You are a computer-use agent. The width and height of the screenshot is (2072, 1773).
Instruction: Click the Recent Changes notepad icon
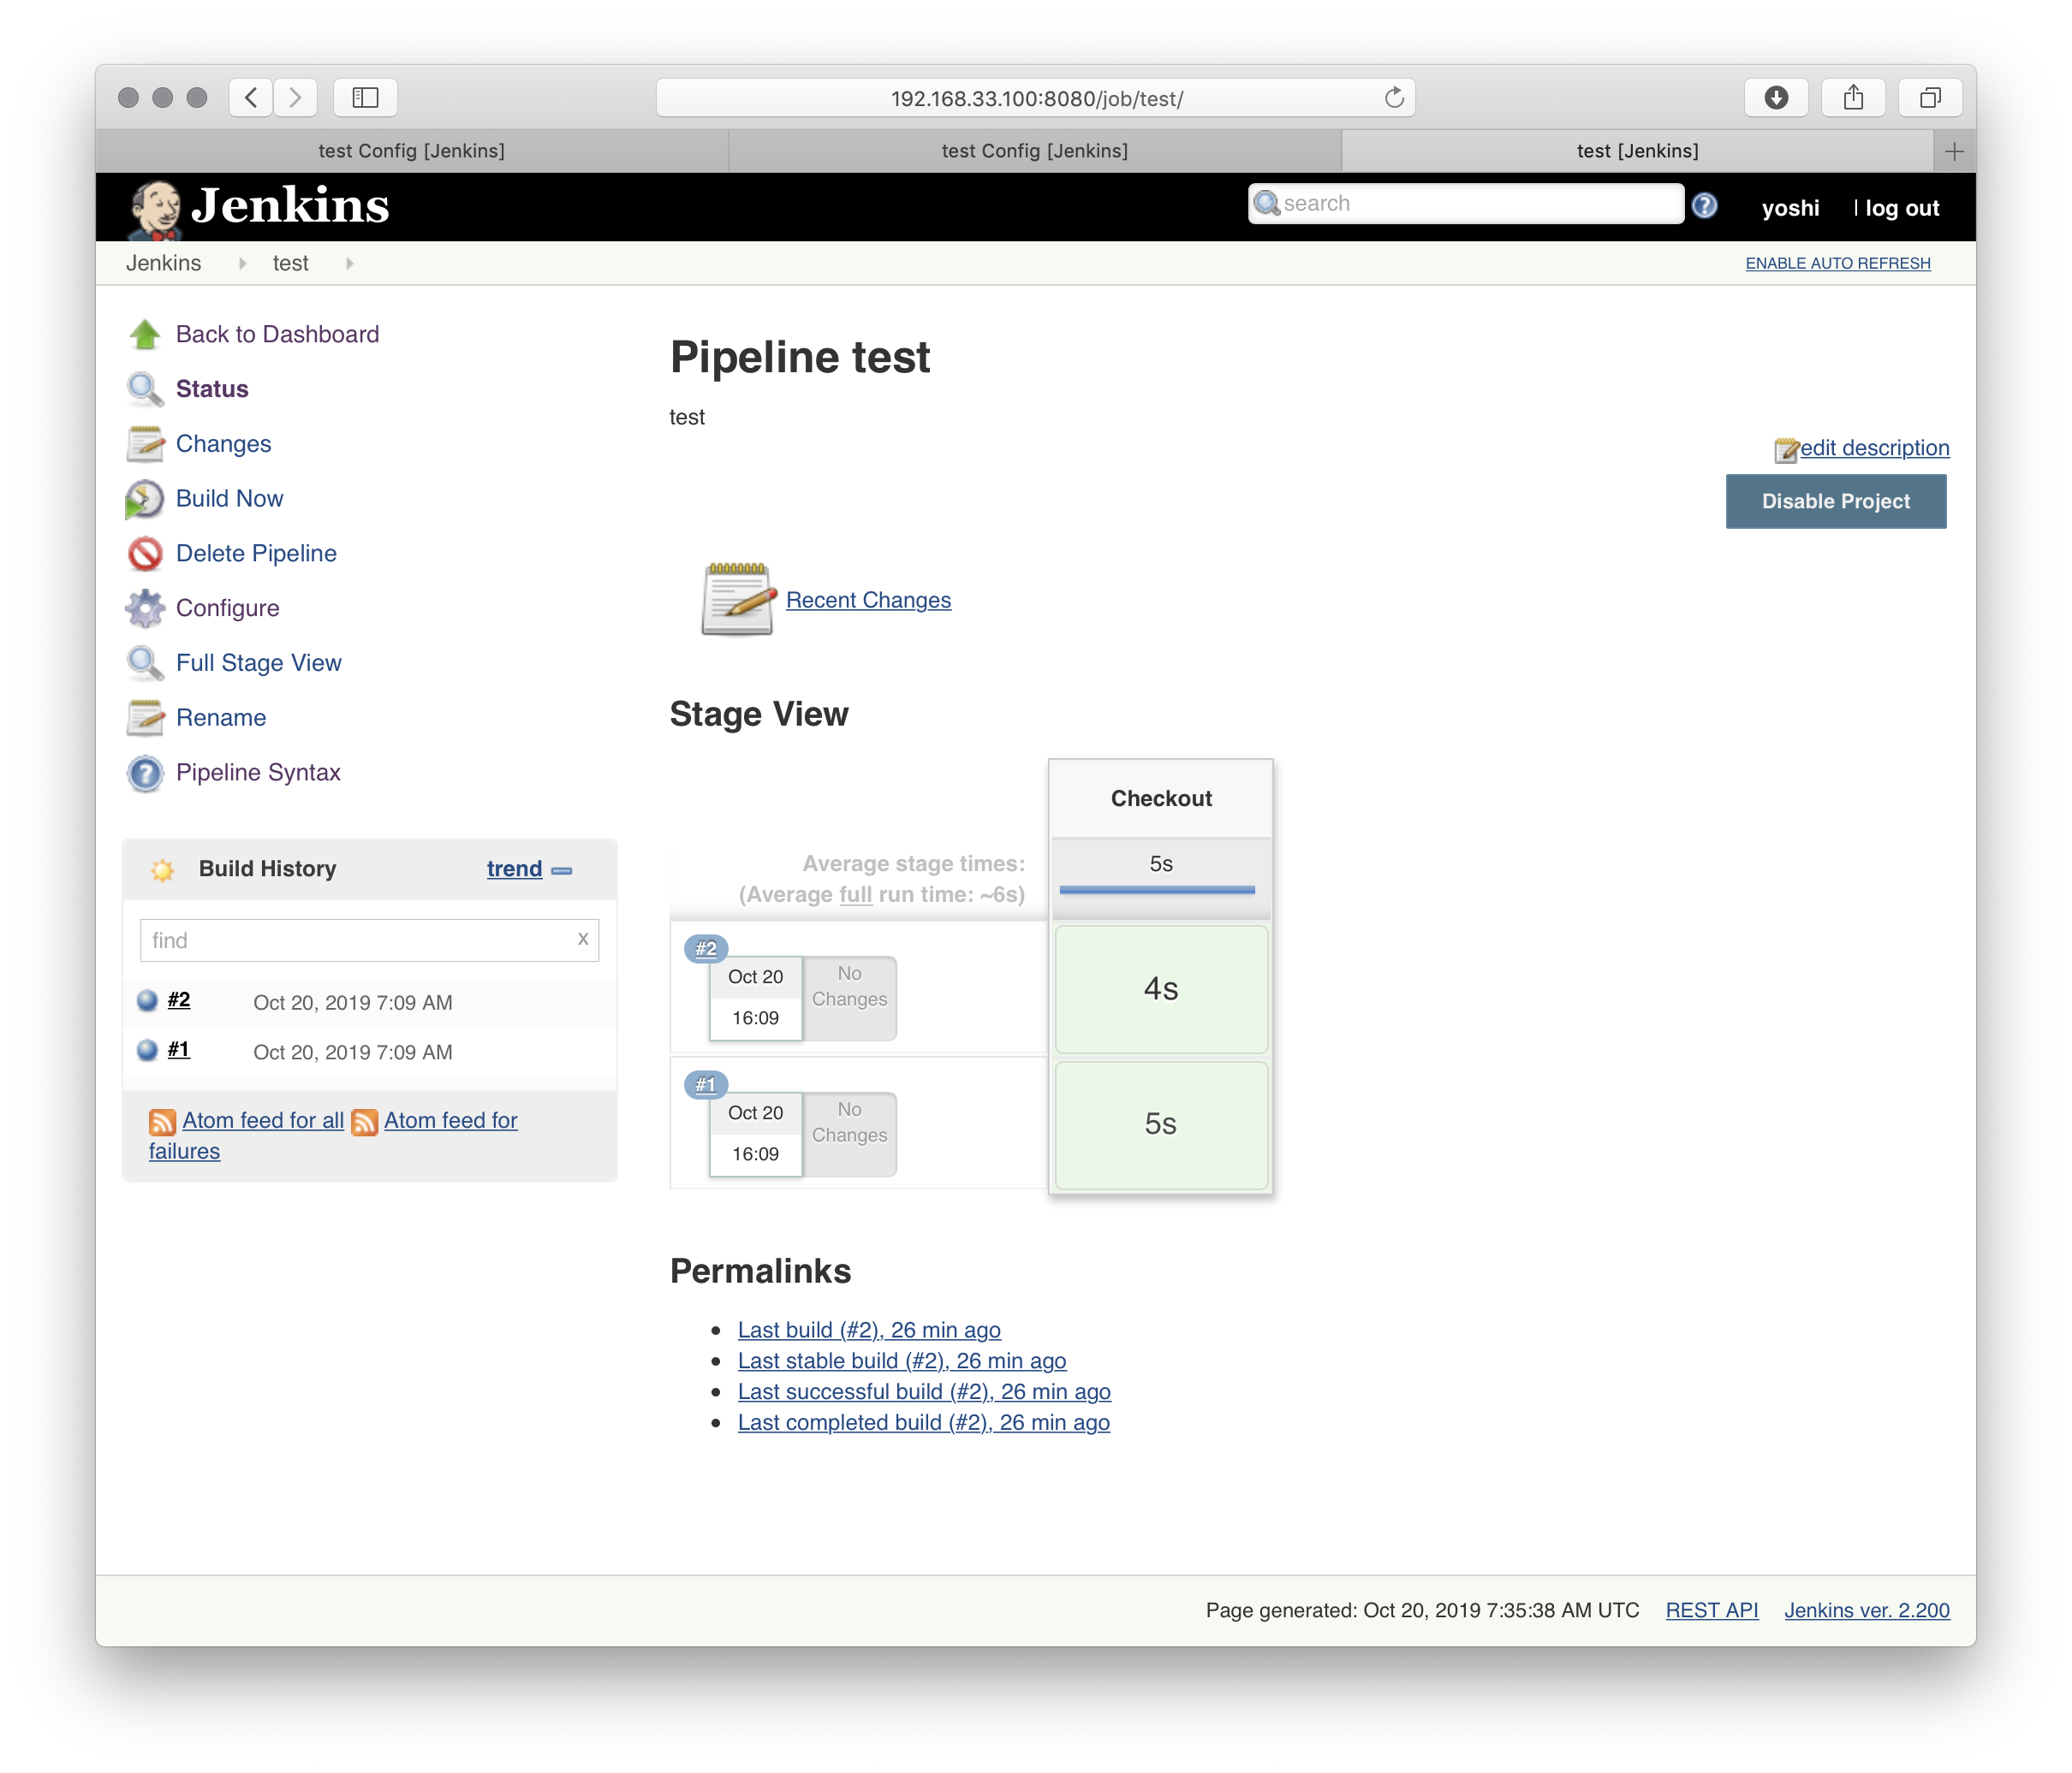click(x=738, y=600)
